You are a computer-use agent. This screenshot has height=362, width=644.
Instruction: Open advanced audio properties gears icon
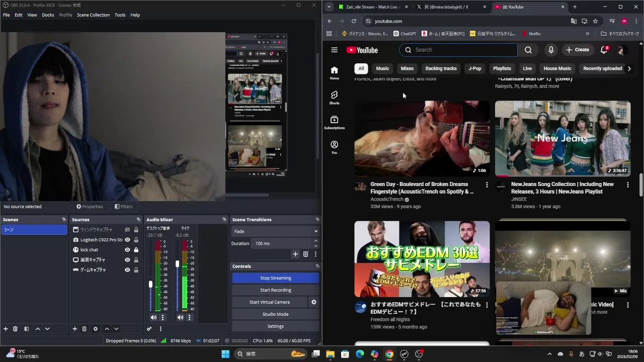click(x=149, y=329)
